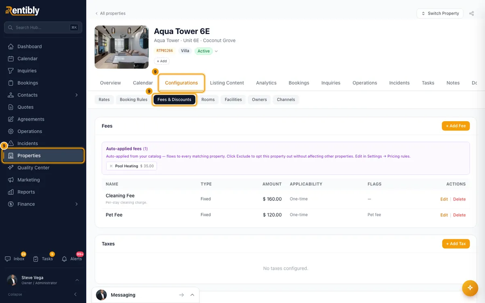The image size is (485, 303).
Task: Collapse the sidebar with the arrow
Action: tap(75, 295)
